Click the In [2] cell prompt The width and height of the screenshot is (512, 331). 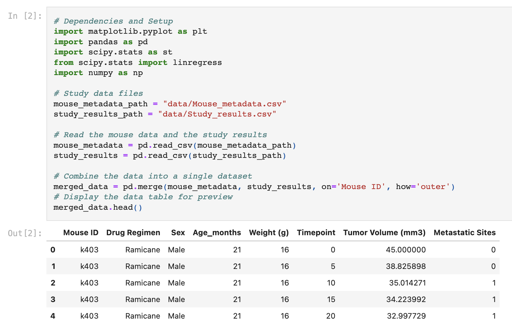pyautogui.click(x=25, y=16)
